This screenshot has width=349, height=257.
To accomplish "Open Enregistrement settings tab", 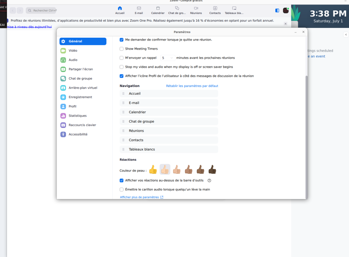I will [83, 97].
